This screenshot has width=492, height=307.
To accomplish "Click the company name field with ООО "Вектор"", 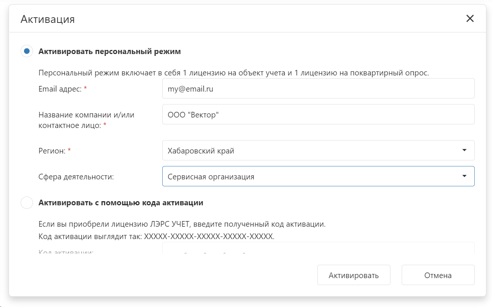I will [x=318, y=114].
